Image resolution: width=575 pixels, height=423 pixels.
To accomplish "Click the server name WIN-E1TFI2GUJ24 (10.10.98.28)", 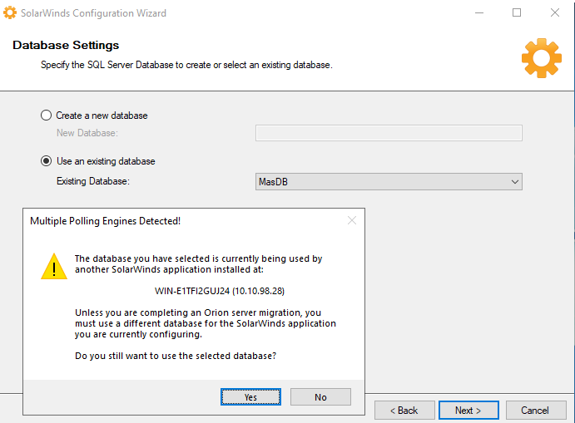I will point(220,291).
